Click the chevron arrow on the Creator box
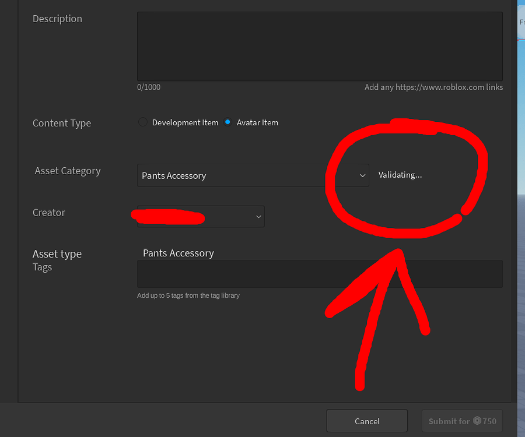The width and height of the screenshot is (525, 437). tap(258, 216)
